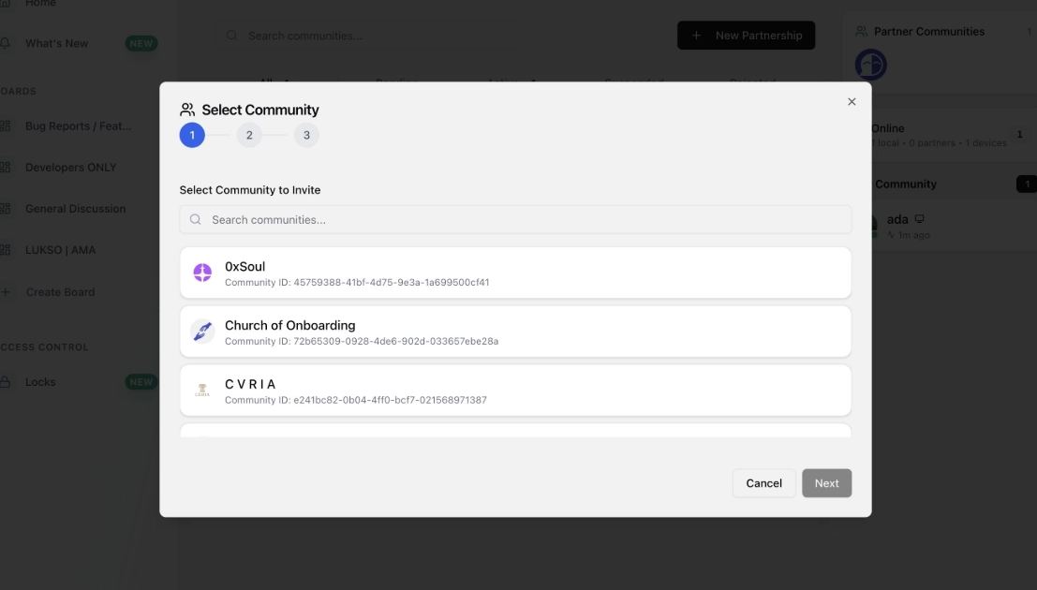Click the Create Board plus icon
The width and height of the screenshot is (1037, 590).
tap(6, 292)
